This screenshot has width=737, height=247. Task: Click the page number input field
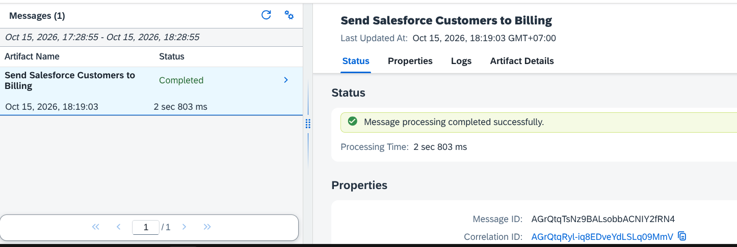coord(146,227)
